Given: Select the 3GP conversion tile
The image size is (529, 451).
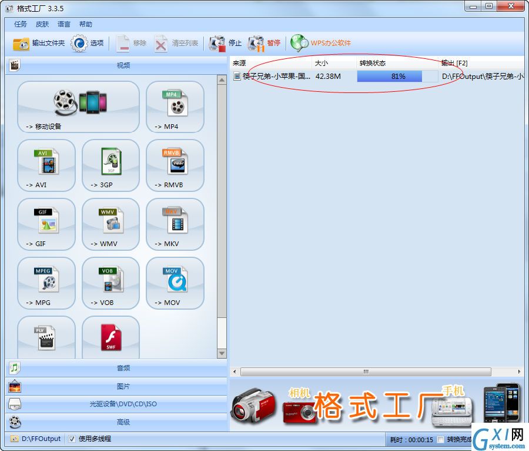Looking at the screenshot, I should 111,165.
